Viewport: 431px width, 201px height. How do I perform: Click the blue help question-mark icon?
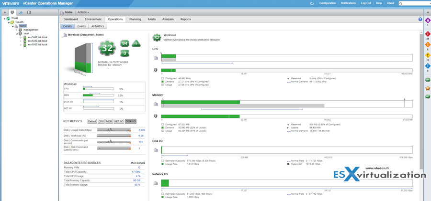[x=420, y=19]
